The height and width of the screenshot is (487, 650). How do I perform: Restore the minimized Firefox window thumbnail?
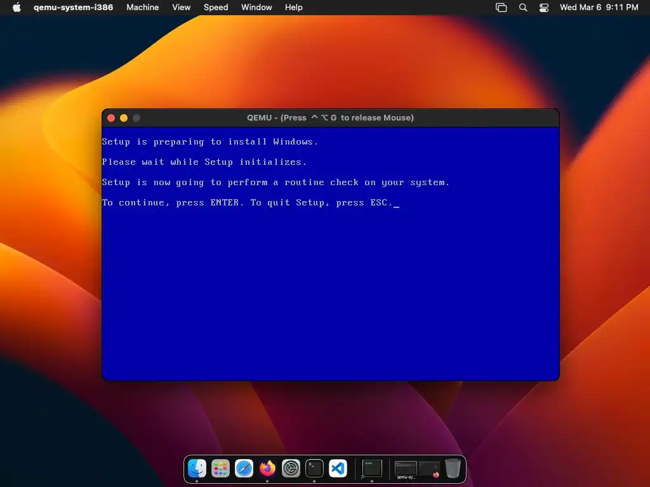pos(429,469)
